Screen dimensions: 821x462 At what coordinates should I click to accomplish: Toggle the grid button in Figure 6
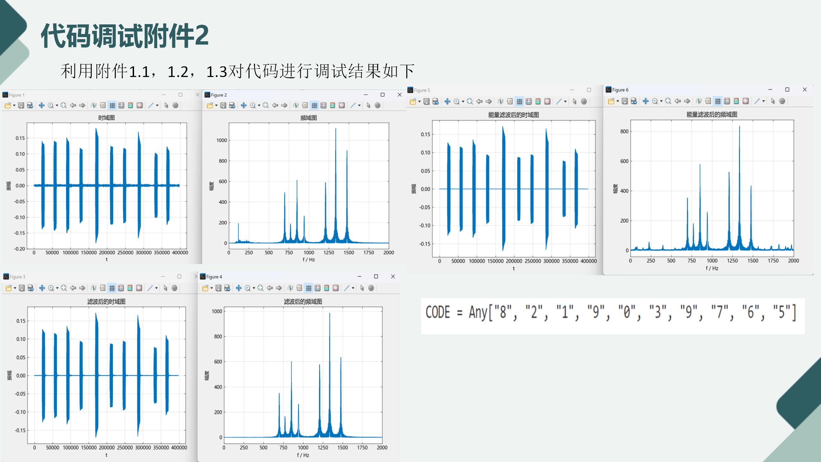(718, 101)
